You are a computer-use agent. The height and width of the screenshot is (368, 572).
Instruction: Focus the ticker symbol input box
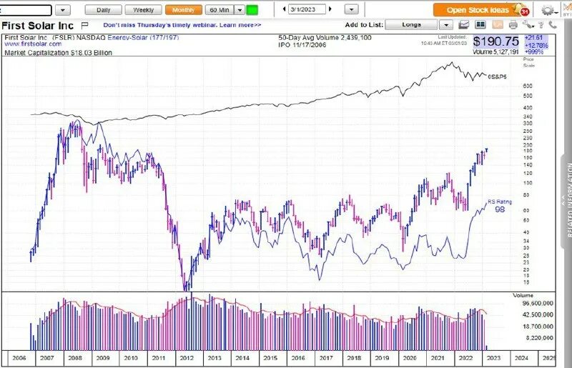click(x=25, y=10)
